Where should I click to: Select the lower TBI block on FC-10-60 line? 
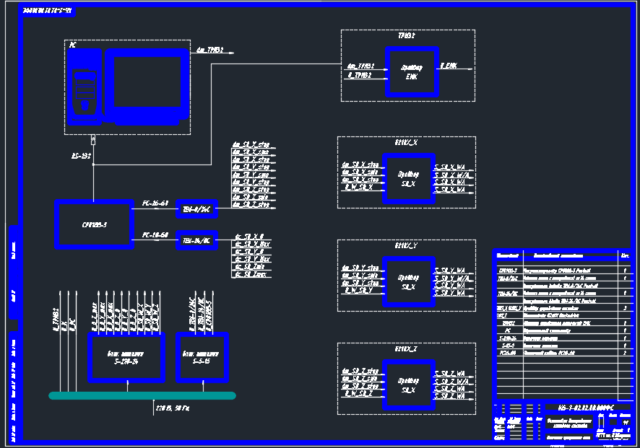[196, 240]
